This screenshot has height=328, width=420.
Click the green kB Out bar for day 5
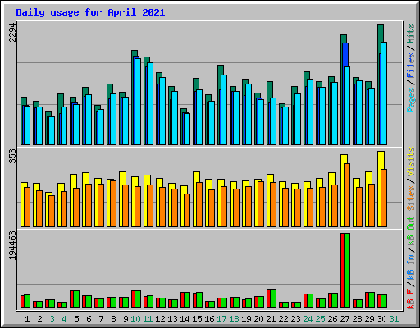[x=76, y=299]
